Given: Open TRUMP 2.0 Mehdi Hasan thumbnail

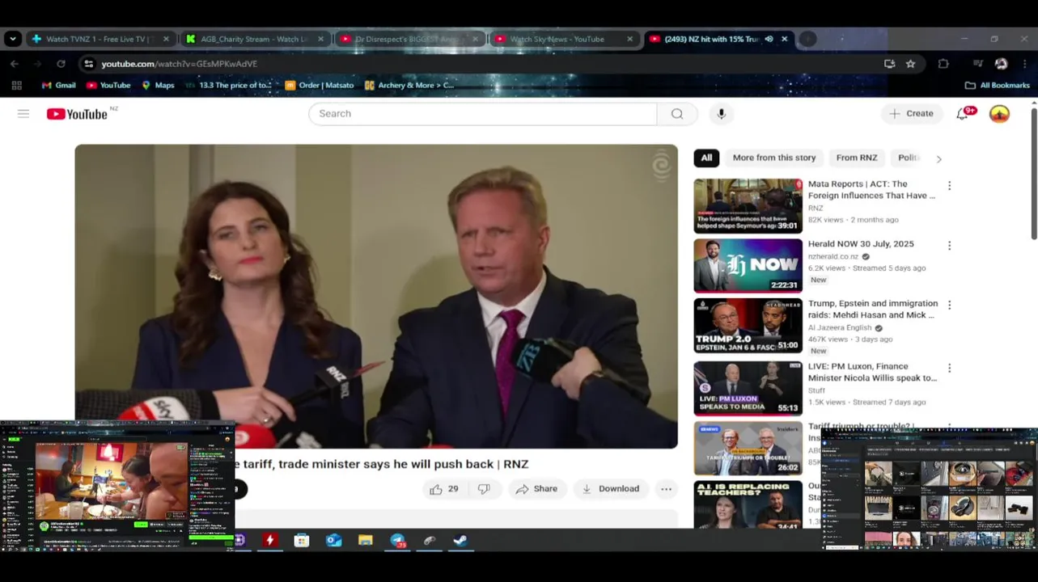Looking at the screenshot, I should coord(748,326).
